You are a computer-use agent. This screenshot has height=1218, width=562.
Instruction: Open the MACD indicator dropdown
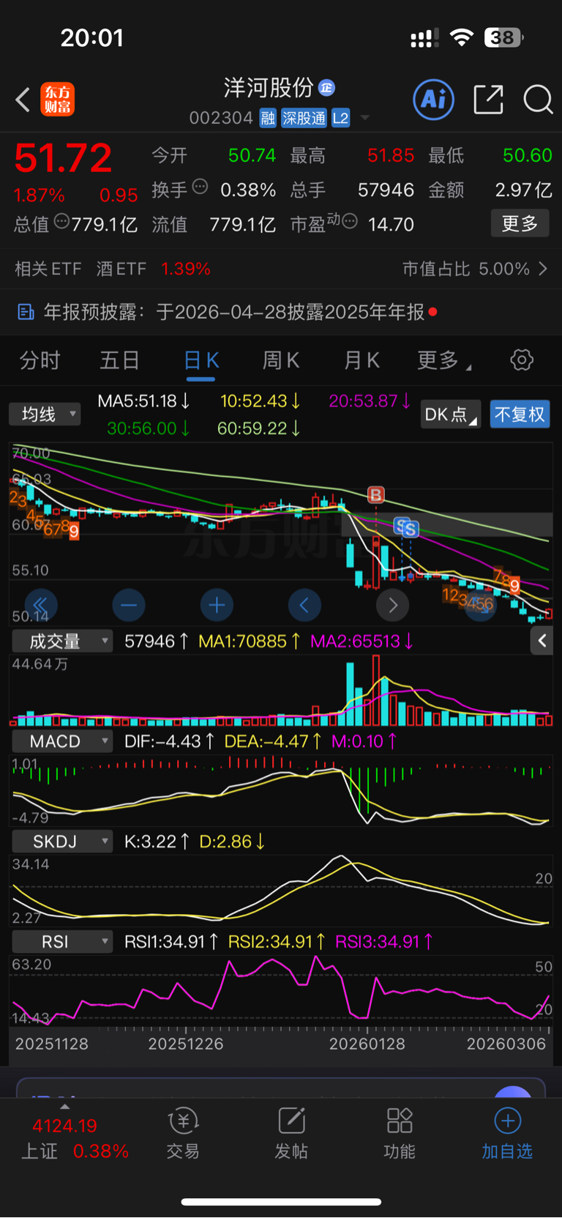point(62,741)
